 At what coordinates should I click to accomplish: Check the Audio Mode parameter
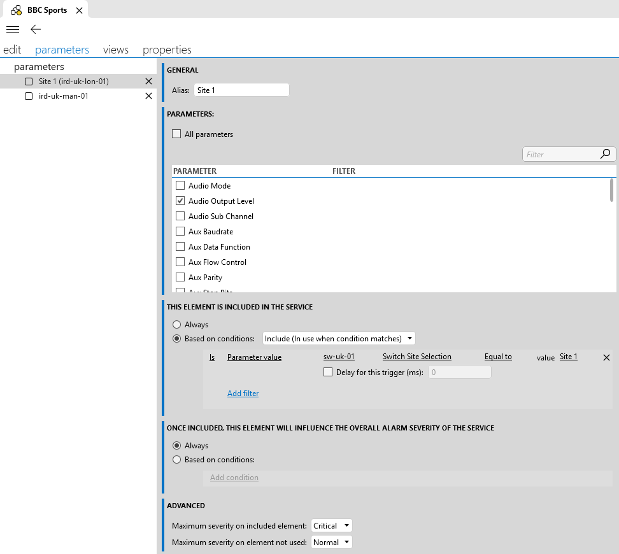180,185
